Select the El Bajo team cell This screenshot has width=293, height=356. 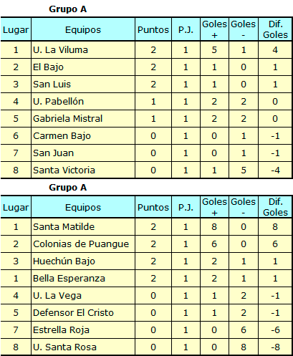point(83,67)
